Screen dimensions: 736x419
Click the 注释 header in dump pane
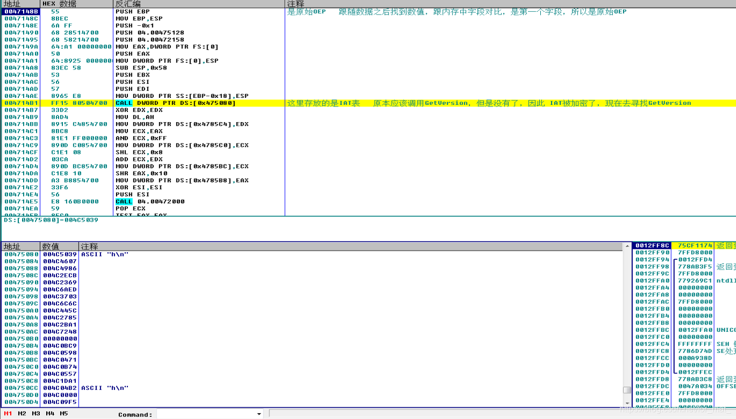coord(351,246)
